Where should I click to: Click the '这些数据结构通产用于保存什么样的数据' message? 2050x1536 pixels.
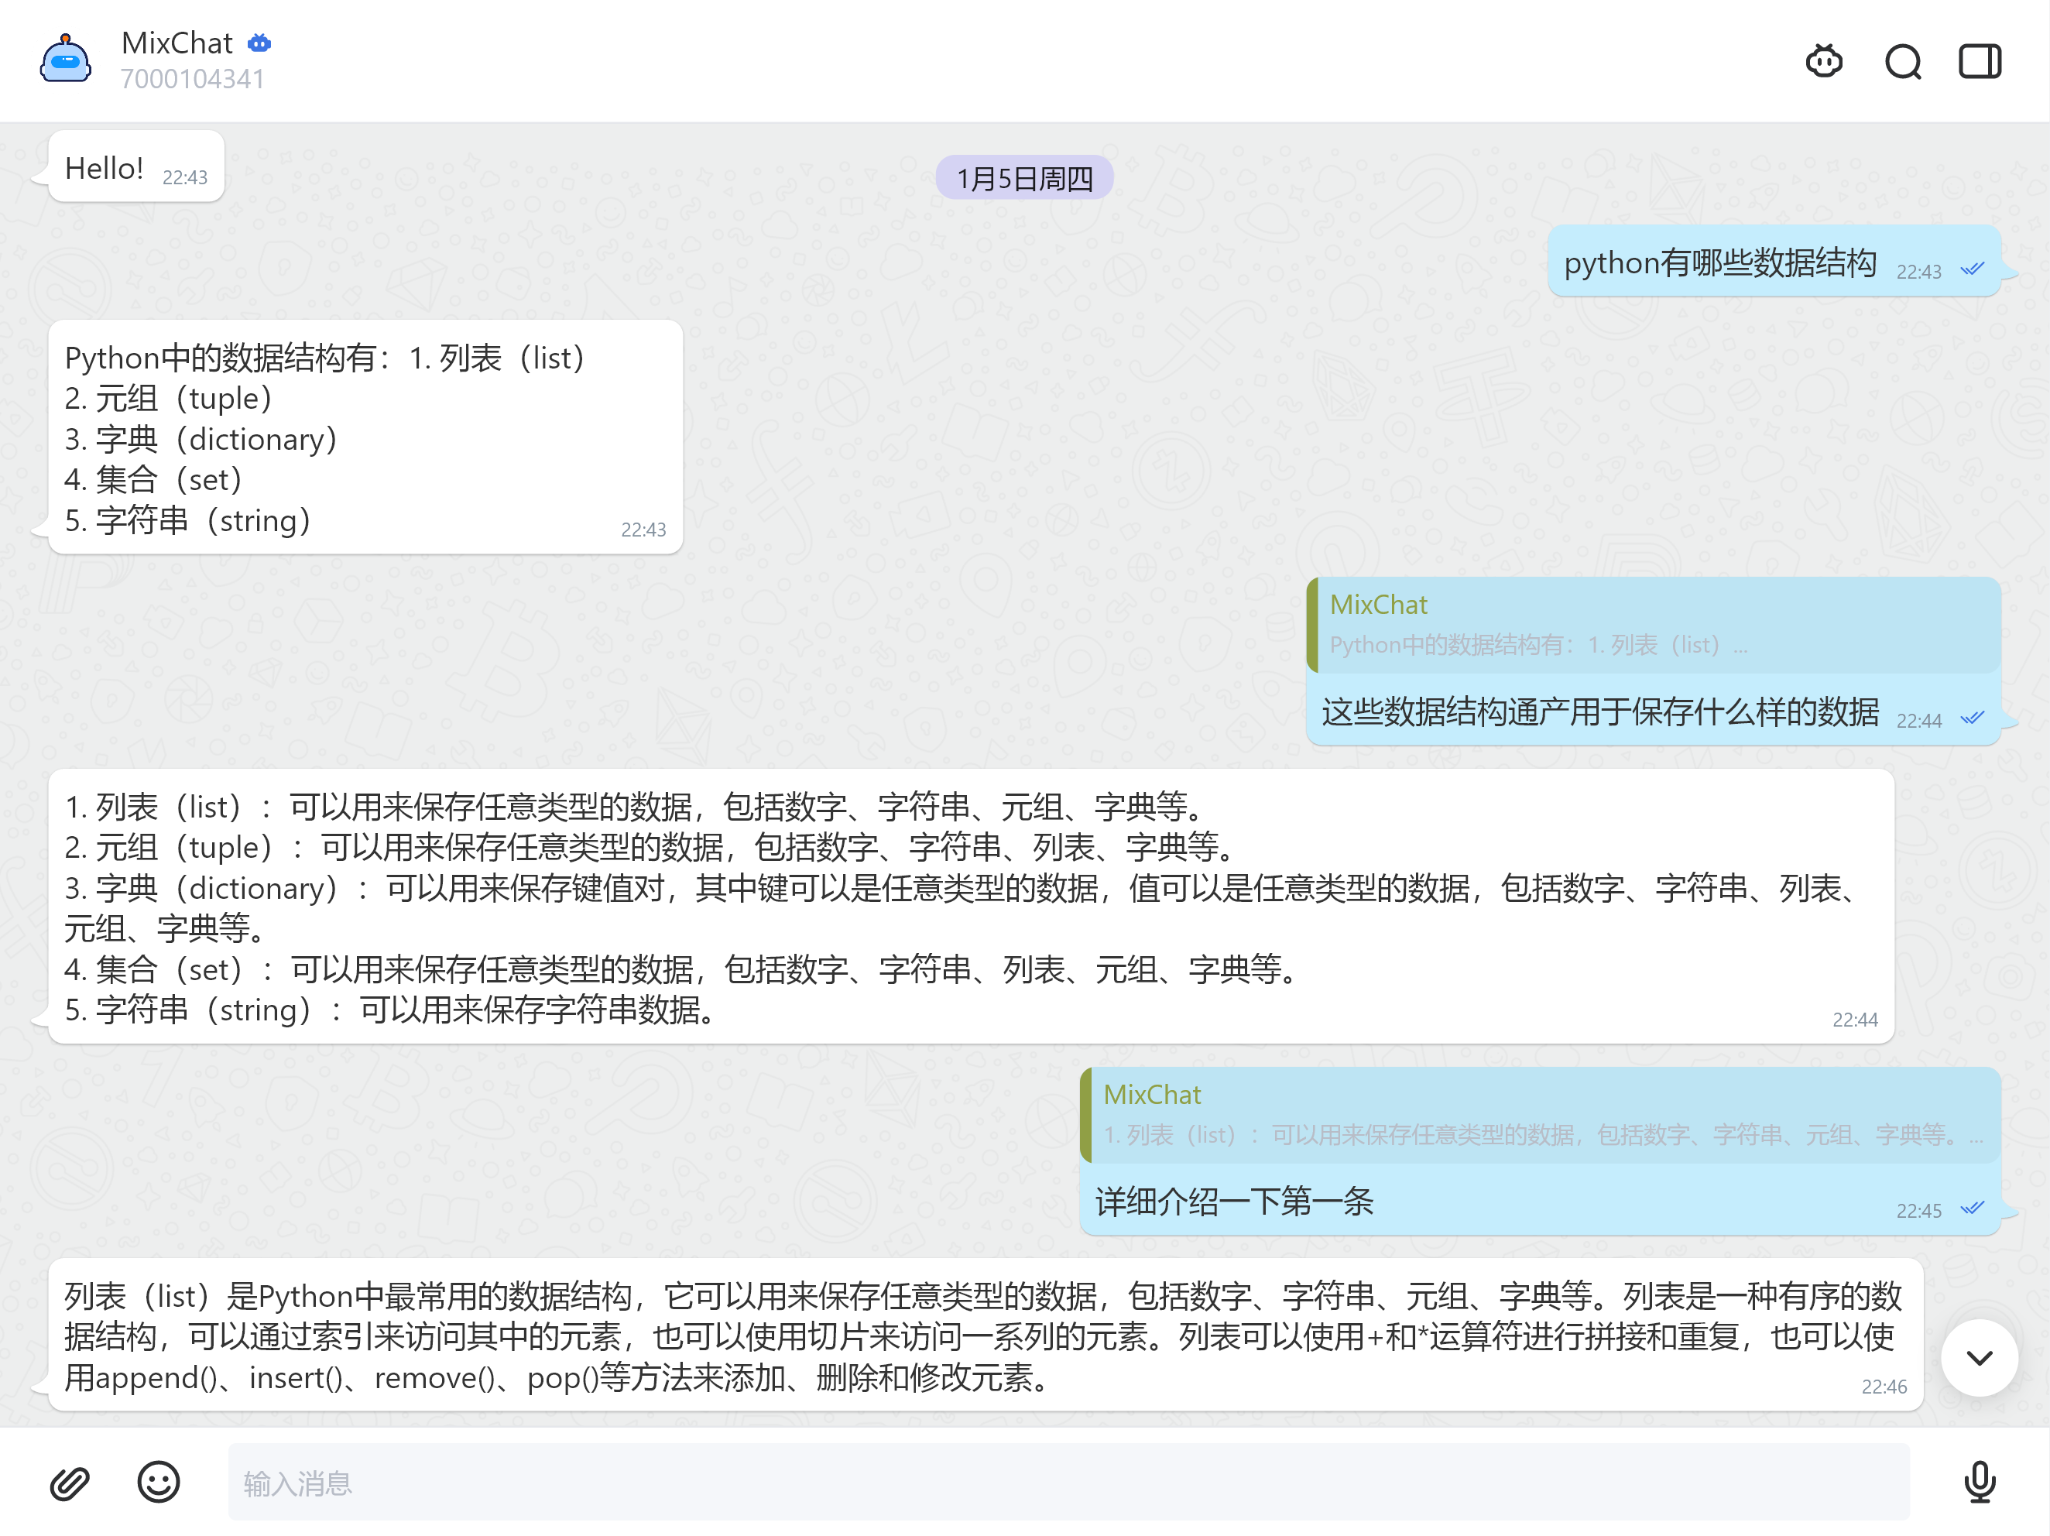[x=1599, y=712]
